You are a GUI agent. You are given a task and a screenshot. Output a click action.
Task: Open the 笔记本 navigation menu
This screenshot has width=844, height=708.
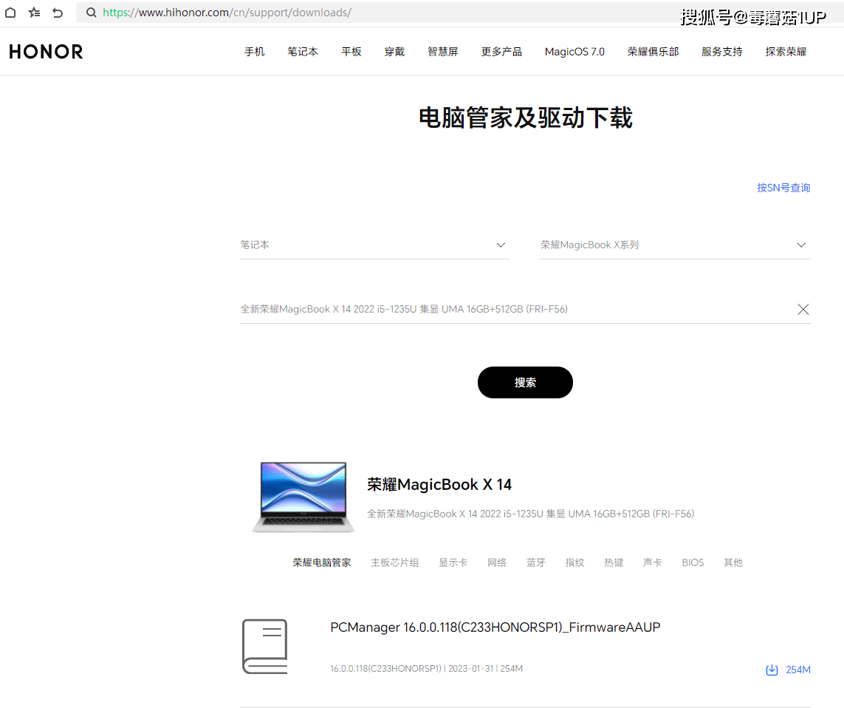pos(303,52)
